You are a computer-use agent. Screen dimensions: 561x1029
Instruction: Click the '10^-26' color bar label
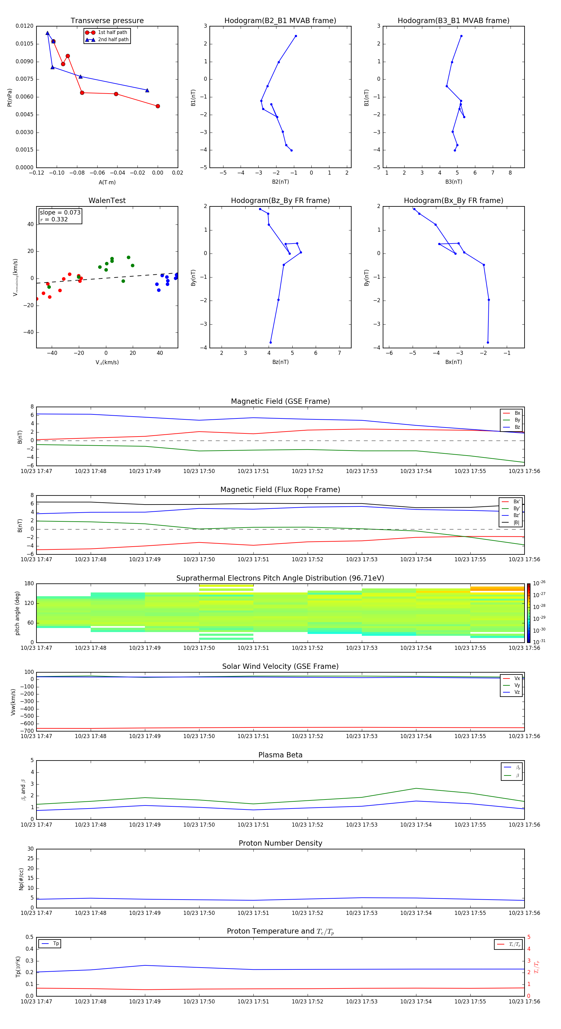[x=539, y=583]
